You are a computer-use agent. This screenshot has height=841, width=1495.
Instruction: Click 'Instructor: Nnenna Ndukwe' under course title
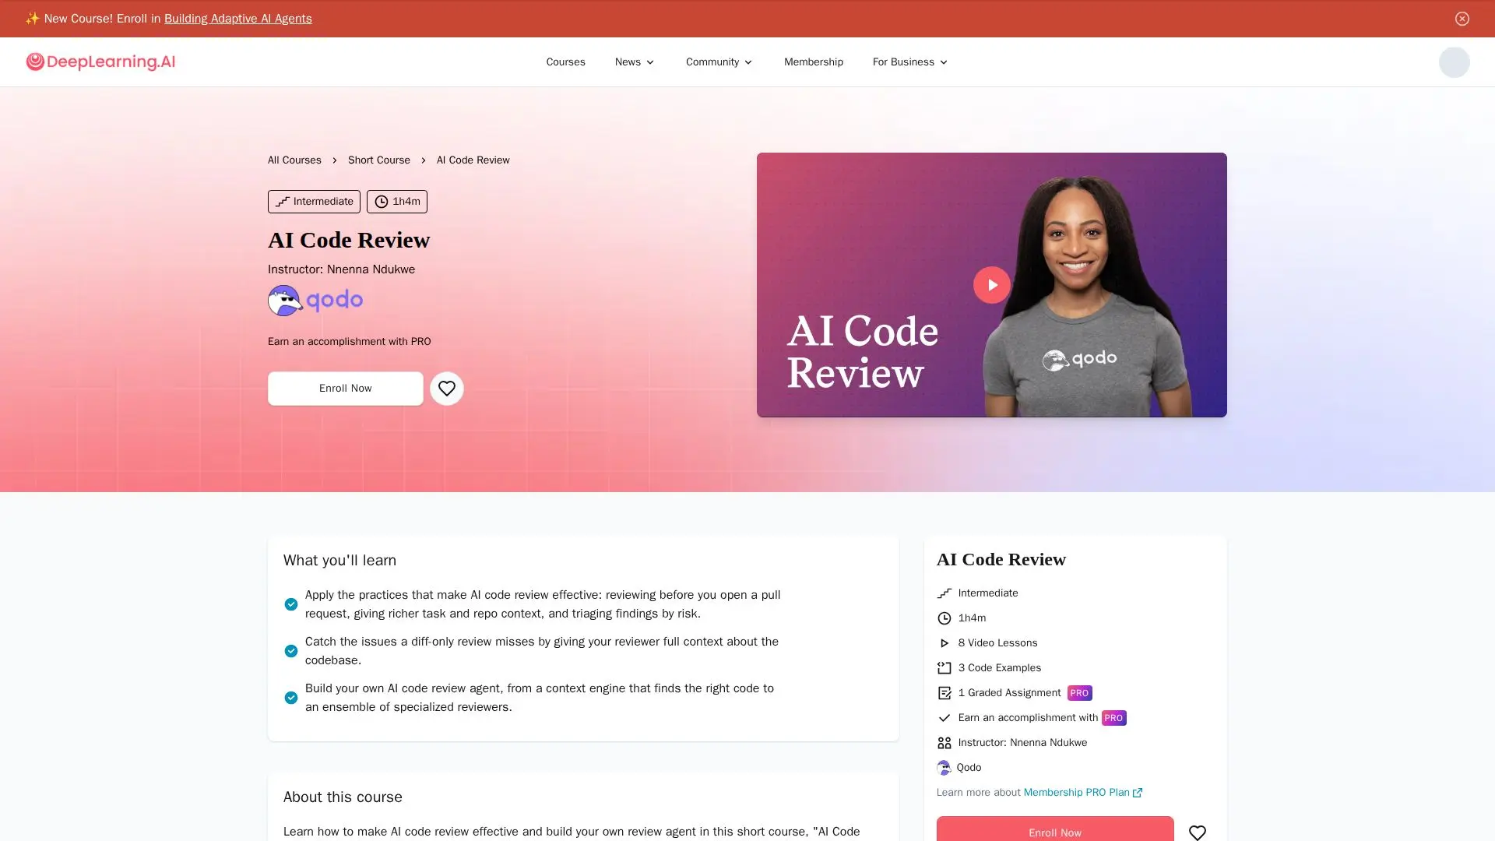(341, 269)
